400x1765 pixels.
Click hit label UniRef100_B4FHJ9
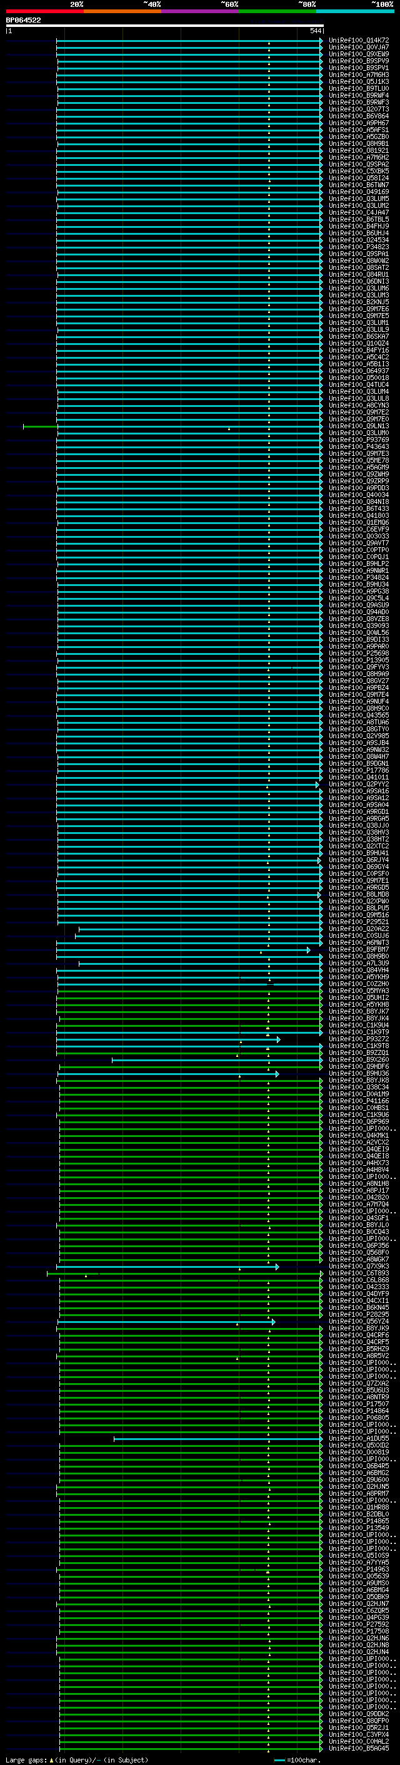click(x=359, y=226)
